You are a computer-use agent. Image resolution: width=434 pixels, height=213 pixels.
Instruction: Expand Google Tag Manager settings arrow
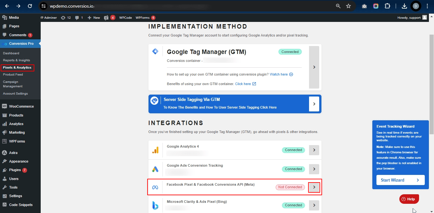(x=314, y=67)
